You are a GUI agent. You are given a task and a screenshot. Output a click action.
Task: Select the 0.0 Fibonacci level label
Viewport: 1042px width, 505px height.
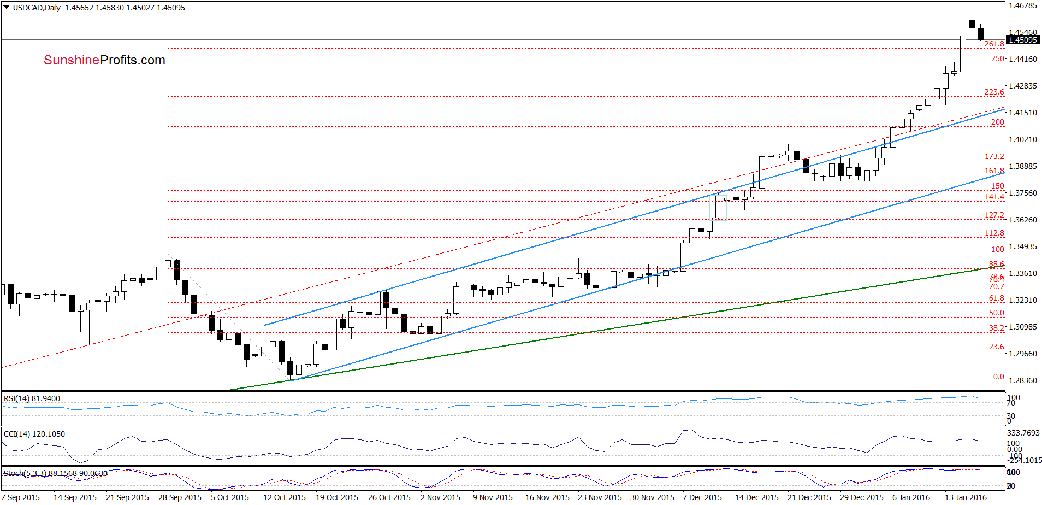pos(998,377)
